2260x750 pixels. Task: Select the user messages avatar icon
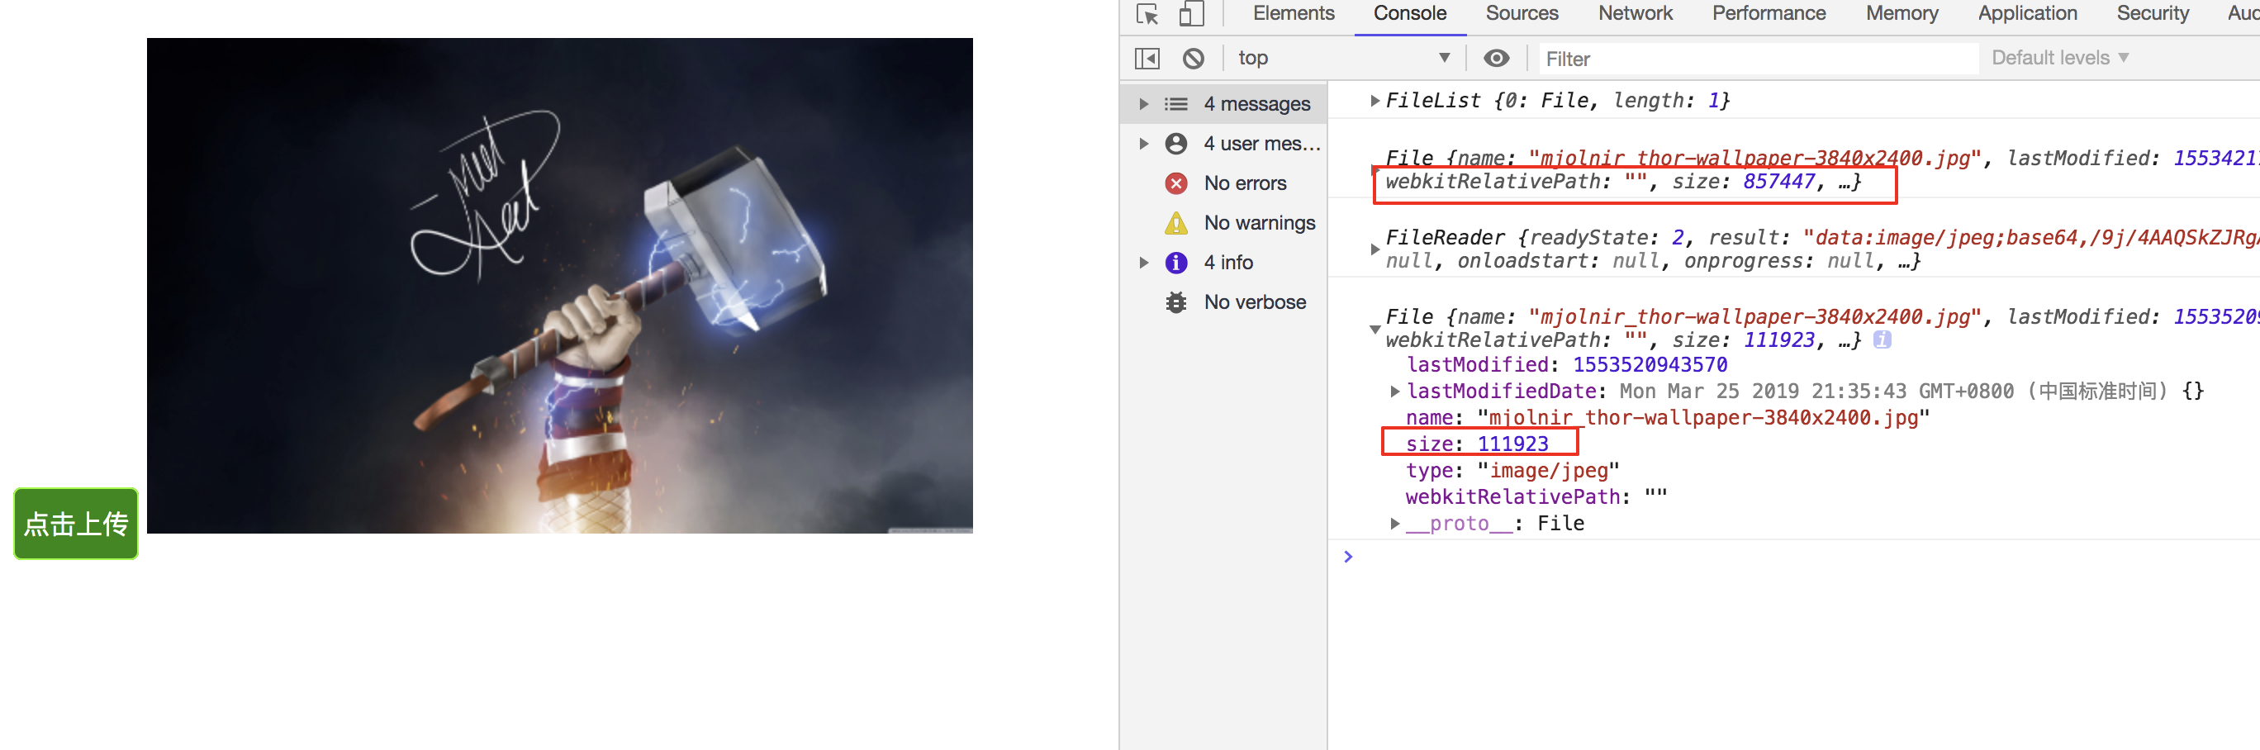1175,144
